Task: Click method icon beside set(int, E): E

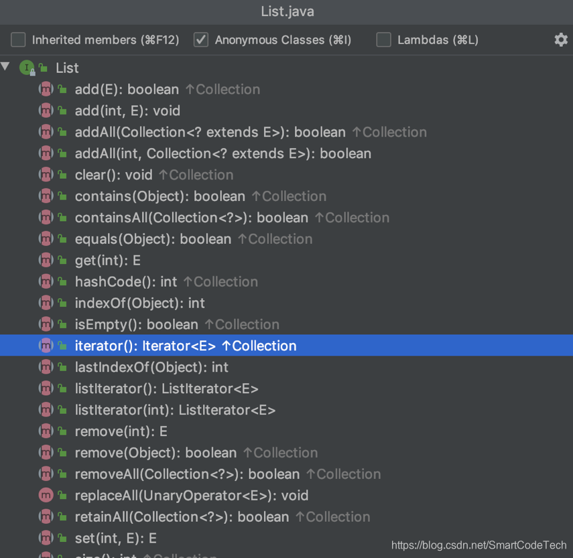Action: (x=46, y=538)
